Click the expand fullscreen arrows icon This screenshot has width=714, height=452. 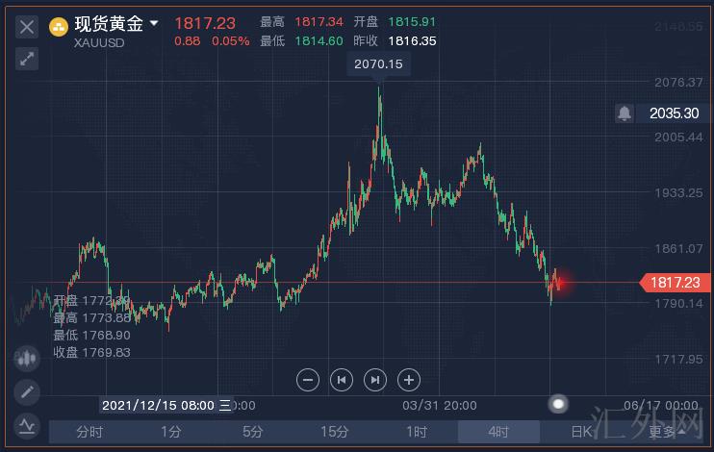tap(27, 59)
